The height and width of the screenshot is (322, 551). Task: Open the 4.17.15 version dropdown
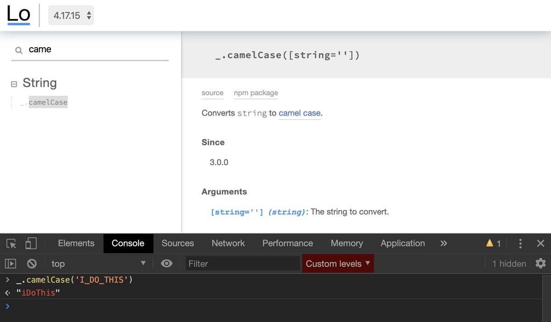point(71,16)
